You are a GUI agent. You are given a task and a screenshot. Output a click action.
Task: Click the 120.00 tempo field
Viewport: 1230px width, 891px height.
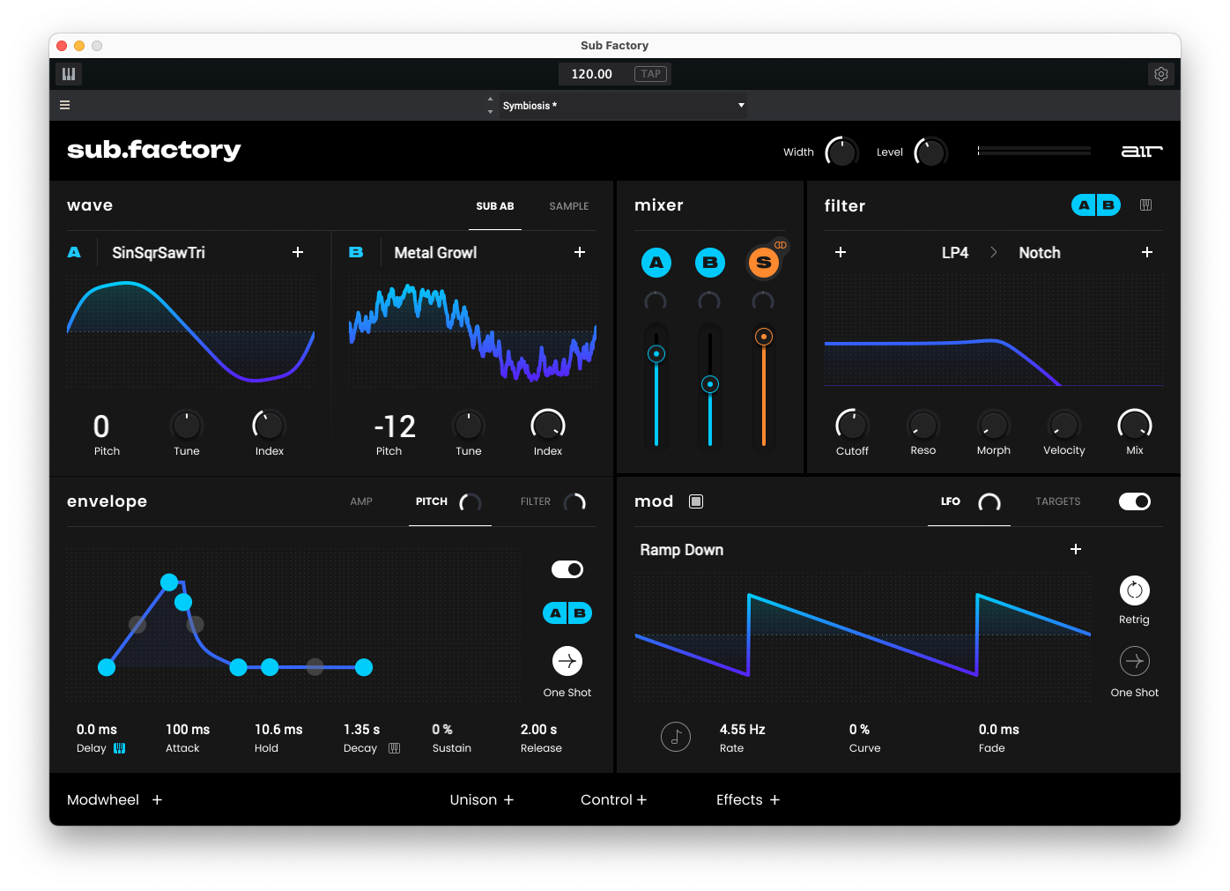(x=591, y=74)
